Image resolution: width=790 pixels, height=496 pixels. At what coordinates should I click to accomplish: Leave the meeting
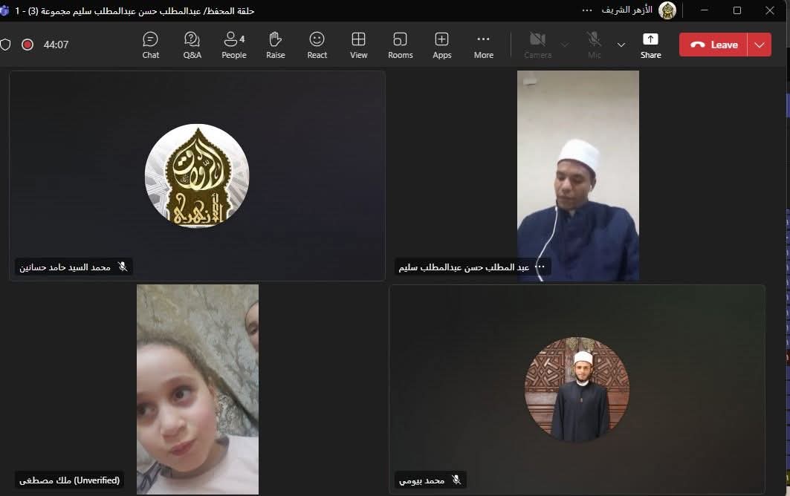[x=713, y=45]
